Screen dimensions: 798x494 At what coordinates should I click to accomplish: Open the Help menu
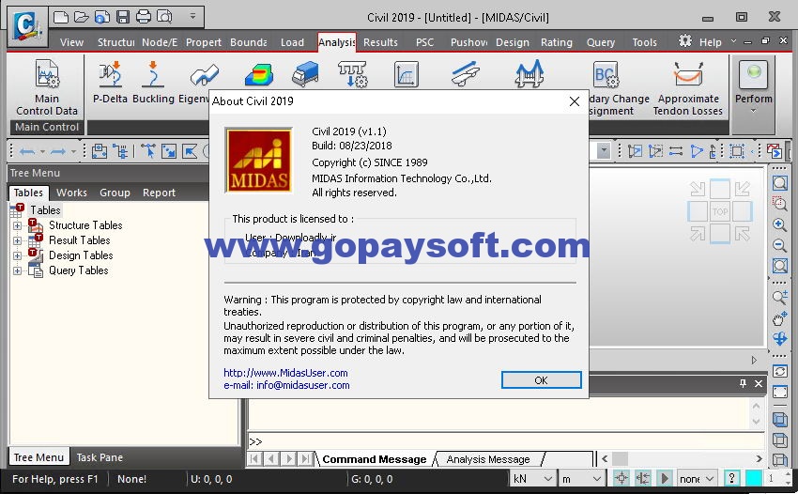pyautogui.click(x=710, y=42)
